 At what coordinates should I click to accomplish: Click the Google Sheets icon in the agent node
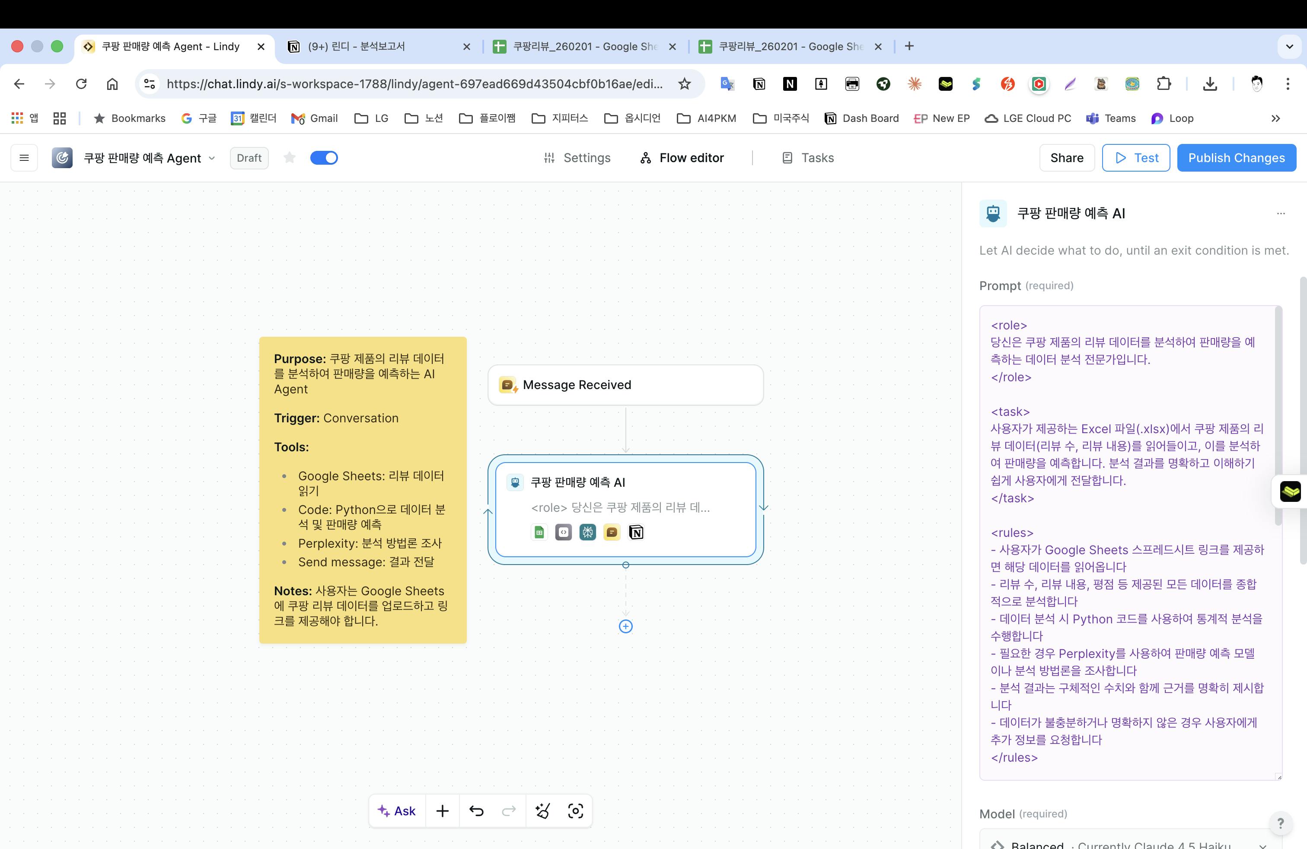[539, 532]
